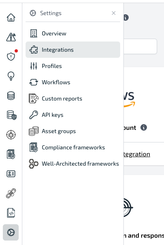Image resolution: width=164 pixels, height=245 pixels.
Task: Open the database stack sidebar icon
Action: [x=11, y=96]
